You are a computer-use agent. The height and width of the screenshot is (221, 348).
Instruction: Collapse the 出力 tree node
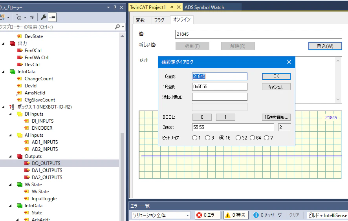point(3,43)
